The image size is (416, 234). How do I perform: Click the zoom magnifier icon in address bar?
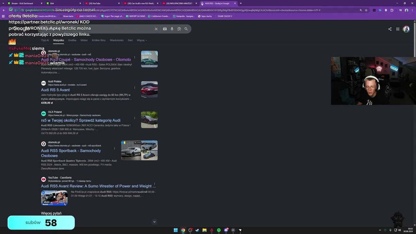coord(361,10)
